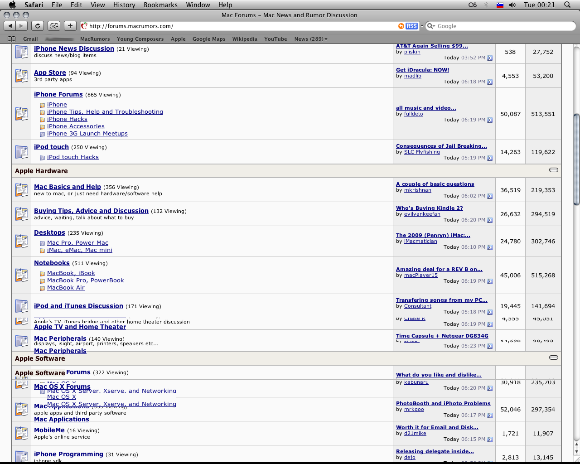
Task: Open the show all bookmarks book icon
Action: click(12, 39)
